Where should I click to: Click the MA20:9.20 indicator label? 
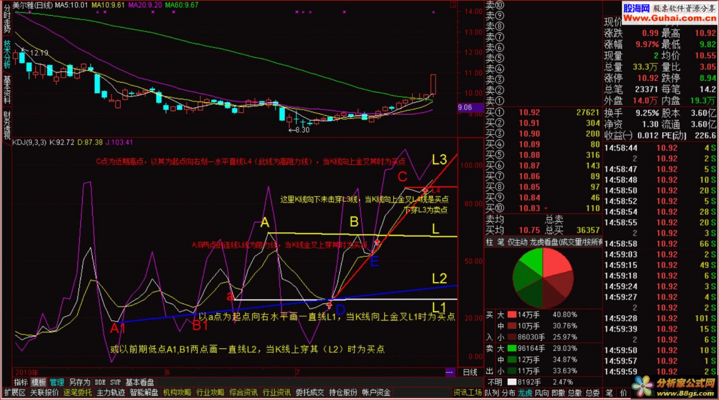coord(145,4)
